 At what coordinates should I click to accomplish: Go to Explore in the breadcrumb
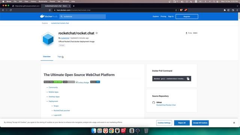tap(45, 23)
